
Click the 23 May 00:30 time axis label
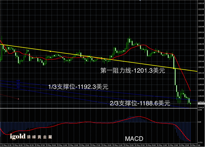click(17, 145)
